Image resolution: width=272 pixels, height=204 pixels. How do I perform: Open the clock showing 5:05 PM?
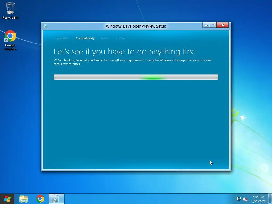point(258,199)
